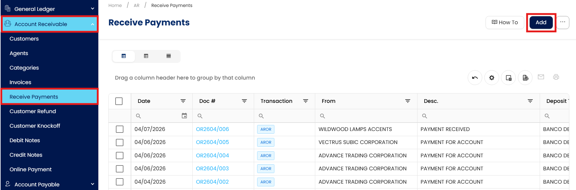The width and height of the screenshot is (576, 190).
Task: Click the How To book icon
Action: click(x=495, y=22)
